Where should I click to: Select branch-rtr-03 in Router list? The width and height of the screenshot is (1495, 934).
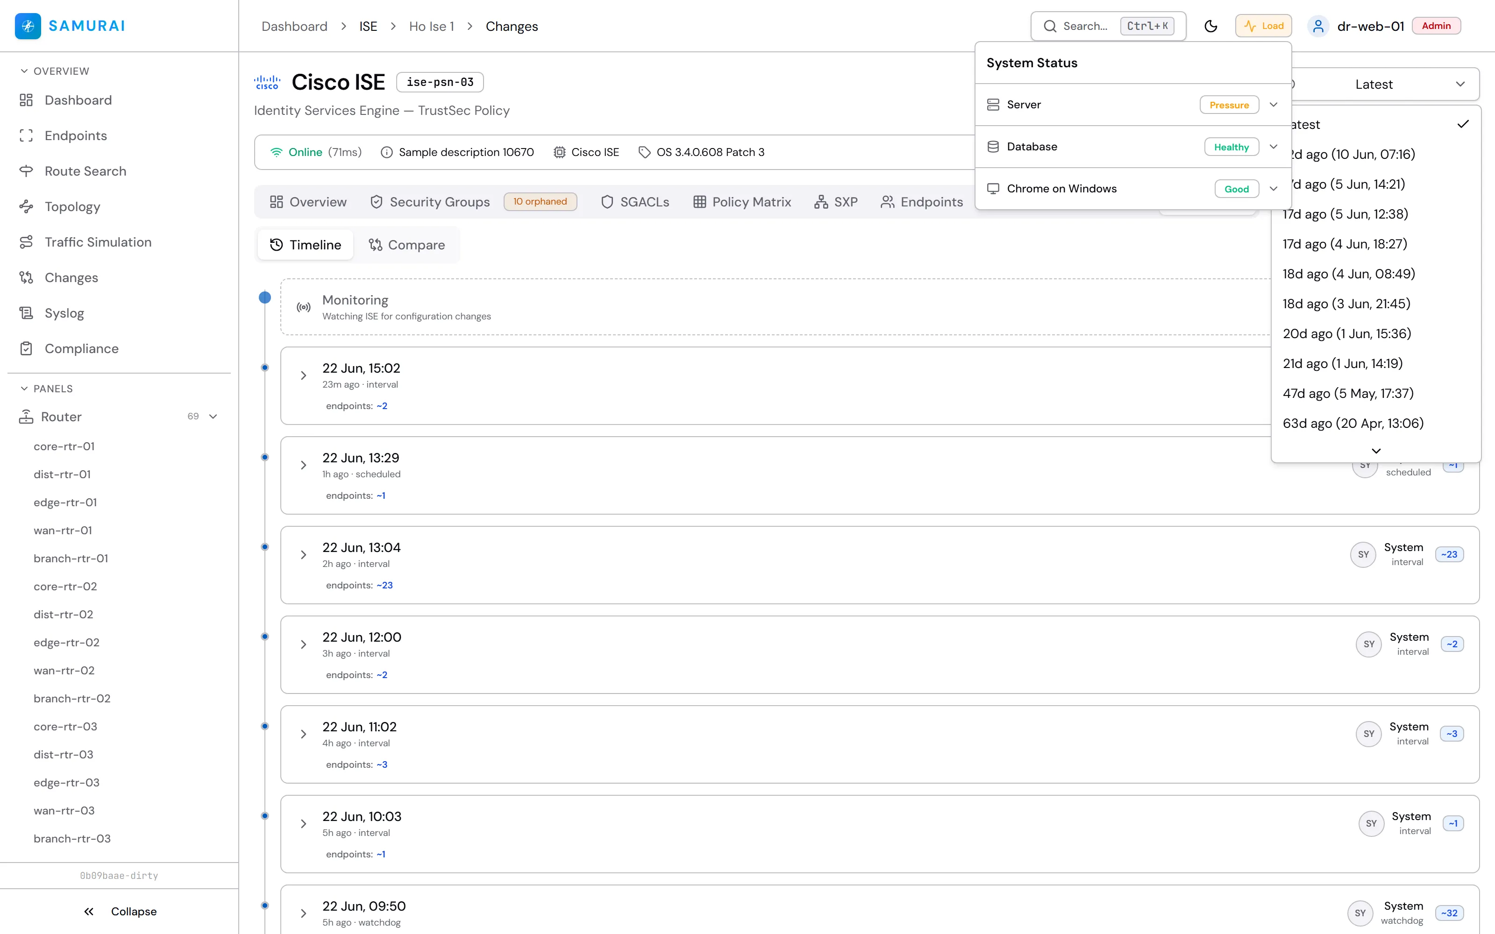tap(72, 838)
